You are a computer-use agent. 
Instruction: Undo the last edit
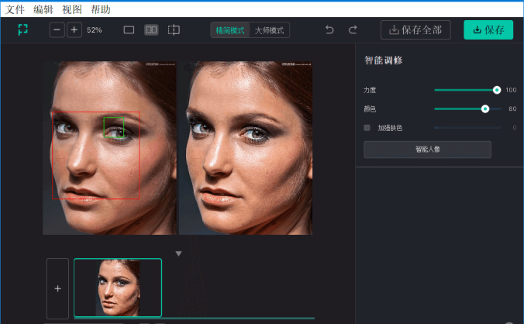pos(329,29)
